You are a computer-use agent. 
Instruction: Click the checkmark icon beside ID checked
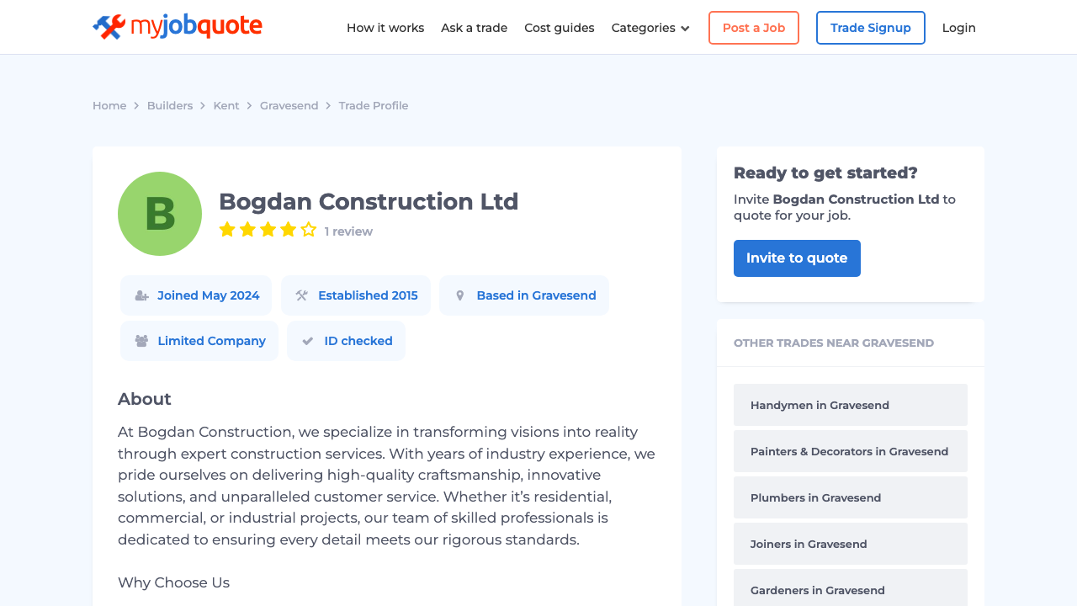pyautogui.click(x=308, y=341)
